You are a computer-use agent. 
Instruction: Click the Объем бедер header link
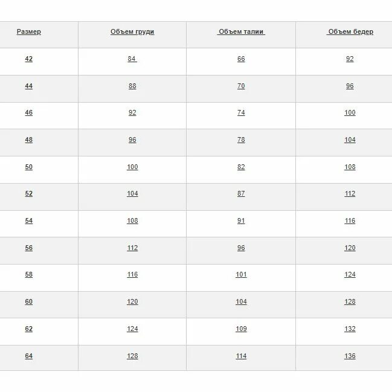(x=350, y=32)
